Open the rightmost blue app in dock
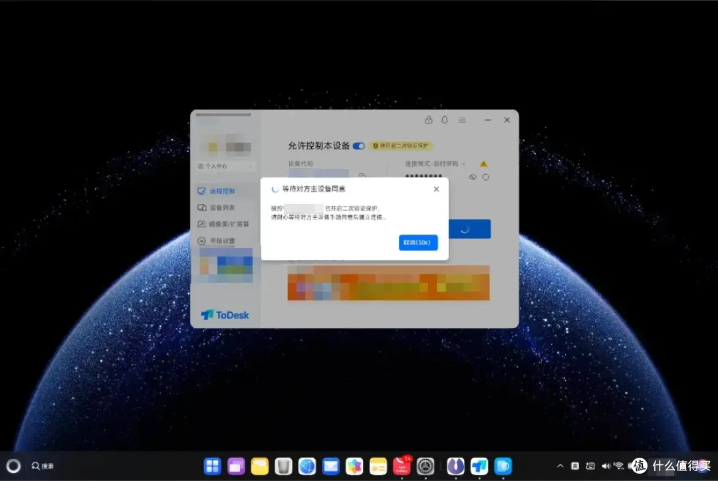Viewport: 718px width, 481px height. pos(503,466)
